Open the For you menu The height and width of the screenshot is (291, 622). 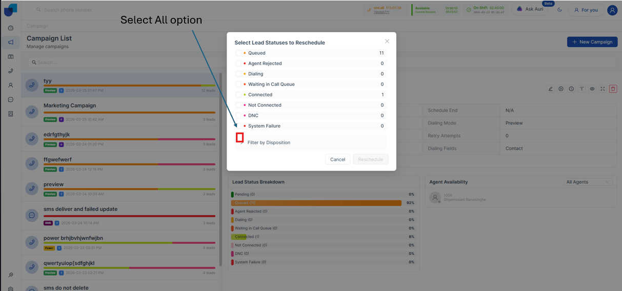[586, 10]
